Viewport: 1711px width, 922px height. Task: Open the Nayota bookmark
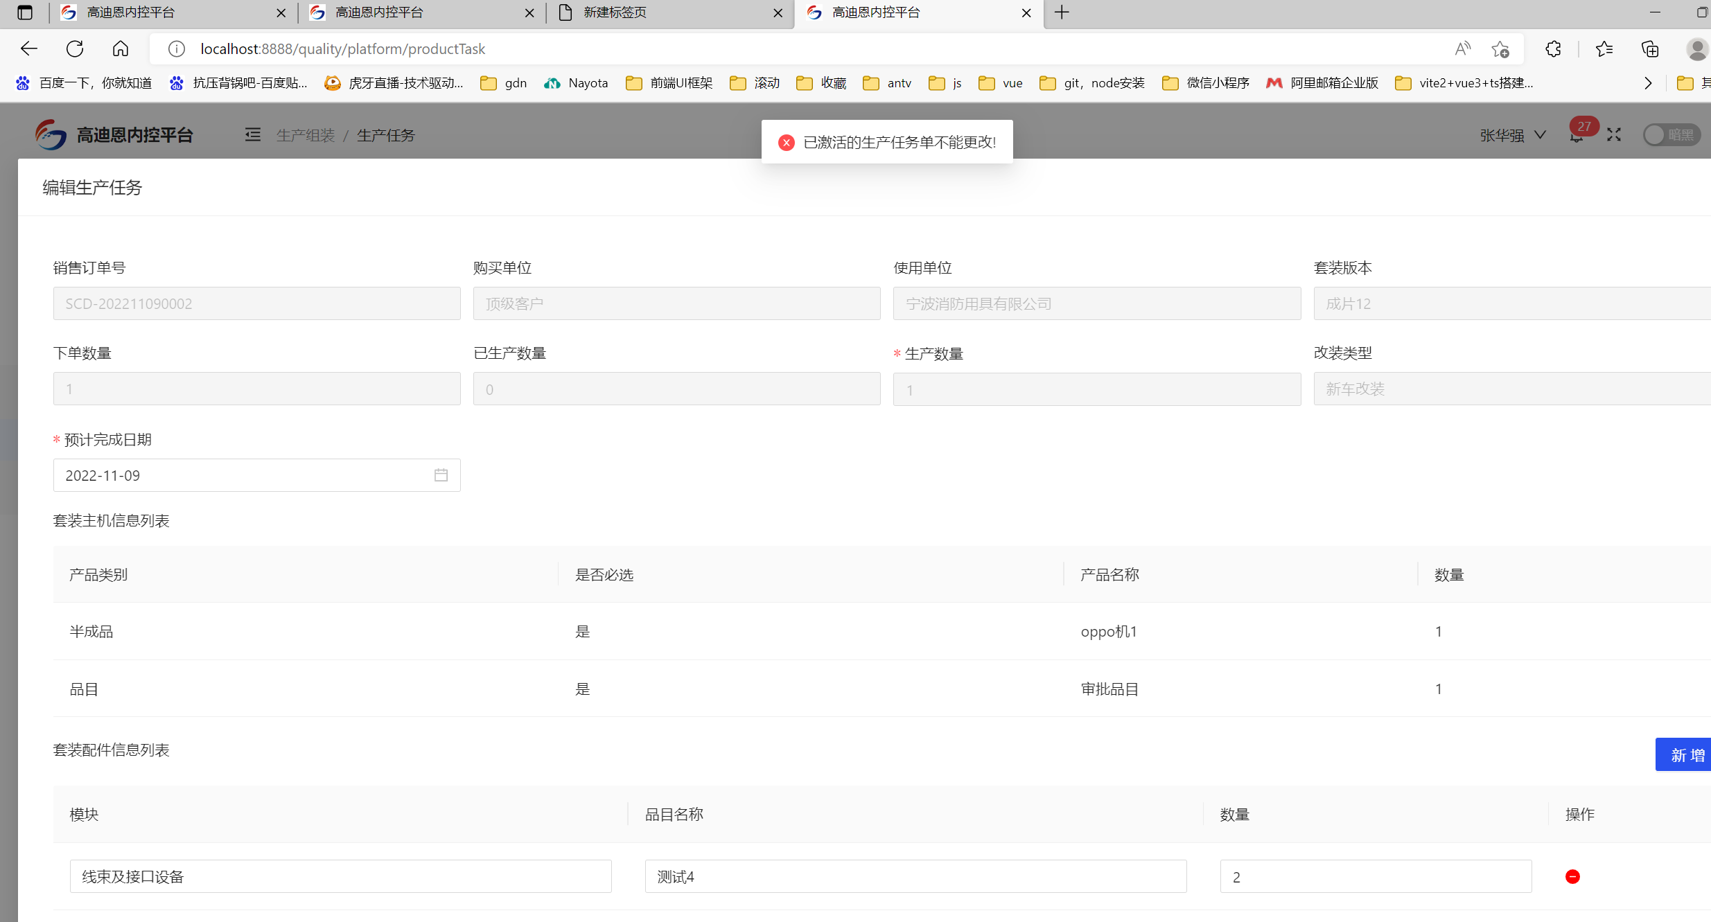(x=576, y=83)
